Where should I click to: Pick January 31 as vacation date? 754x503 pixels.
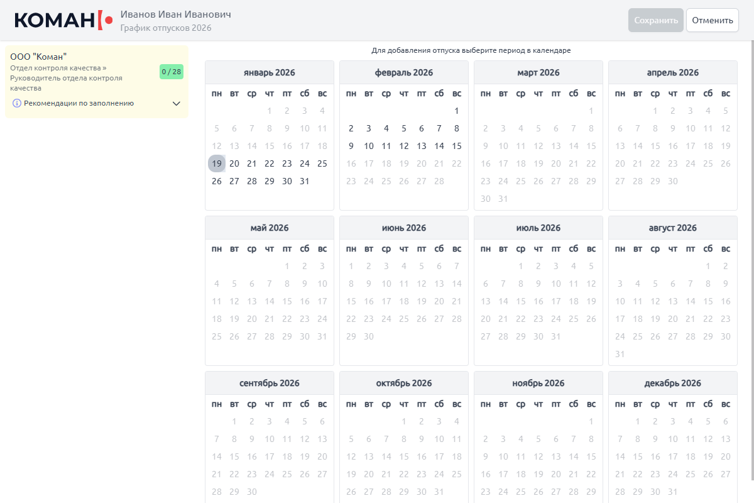[305, 181]
